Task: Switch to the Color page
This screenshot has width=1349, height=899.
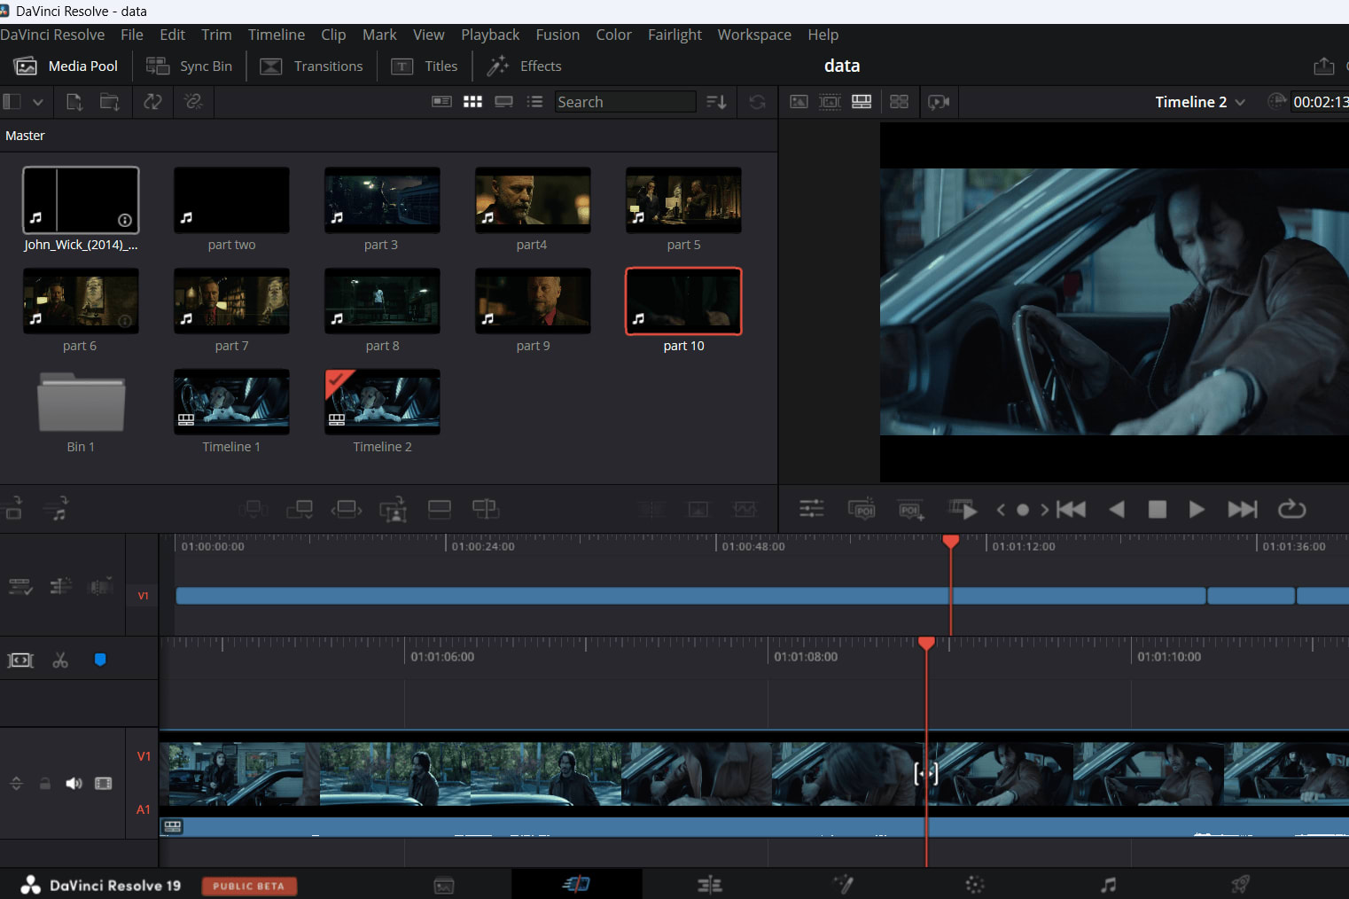Action: (x=975, y=884)
